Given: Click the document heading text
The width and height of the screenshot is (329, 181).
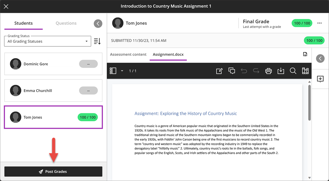Looking at the screenshot, I should [x=186, y=114].
